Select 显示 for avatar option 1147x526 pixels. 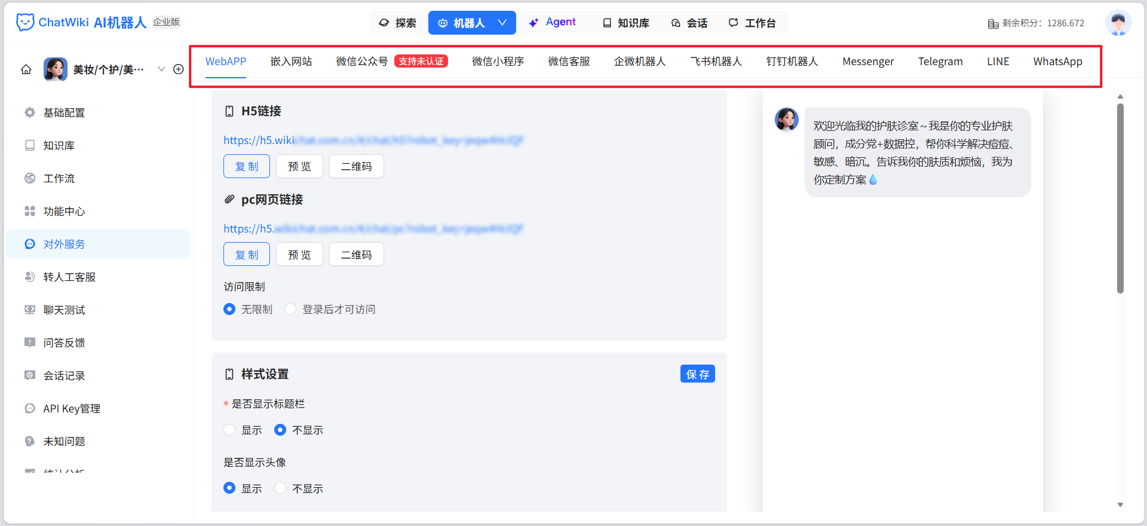(229, 488)
